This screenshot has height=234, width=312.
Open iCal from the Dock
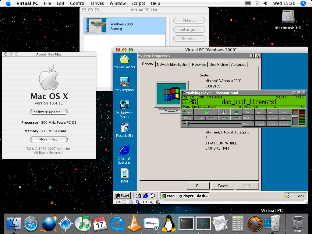point(100,224)
